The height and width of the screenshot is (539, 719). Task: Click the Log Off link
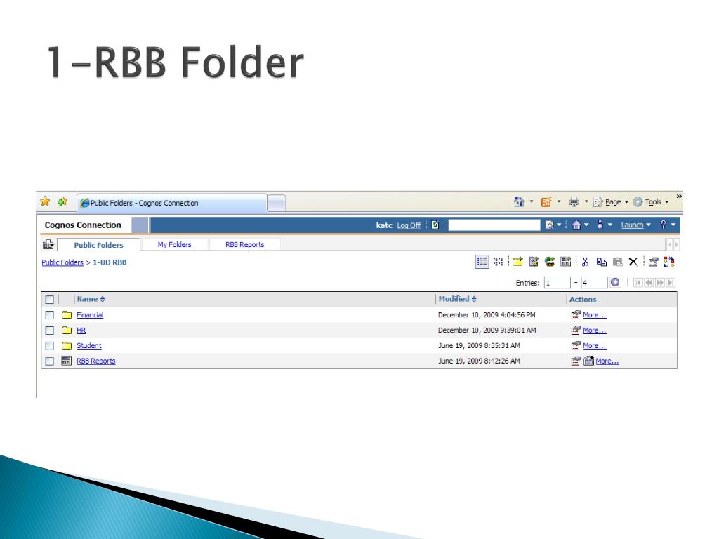click(x=409, y=225)
